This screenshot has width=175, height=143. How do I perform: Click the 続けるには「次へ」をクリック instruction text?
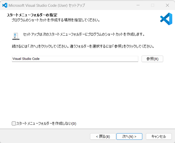(x=83, y=46)
